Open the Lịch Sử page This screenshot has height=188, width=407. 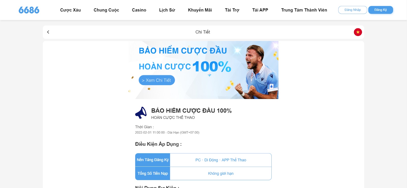tap(167, 10)
